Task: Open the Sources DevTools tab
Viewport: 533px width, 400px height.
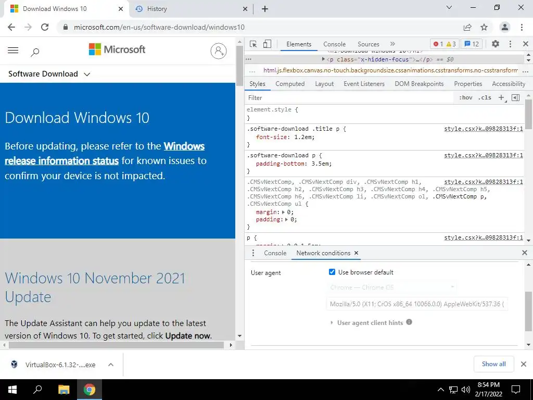Action: [369, 44]
